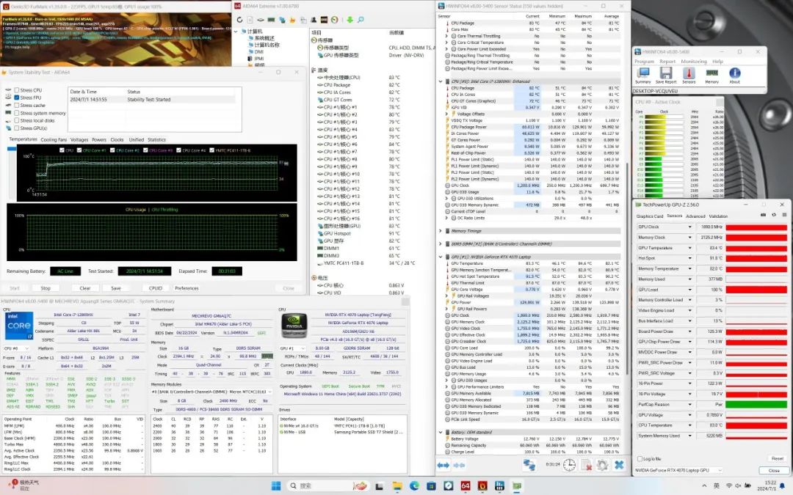Collapse the Battery: OEM standard section
The image size is (793, 495).
[440, 433]
